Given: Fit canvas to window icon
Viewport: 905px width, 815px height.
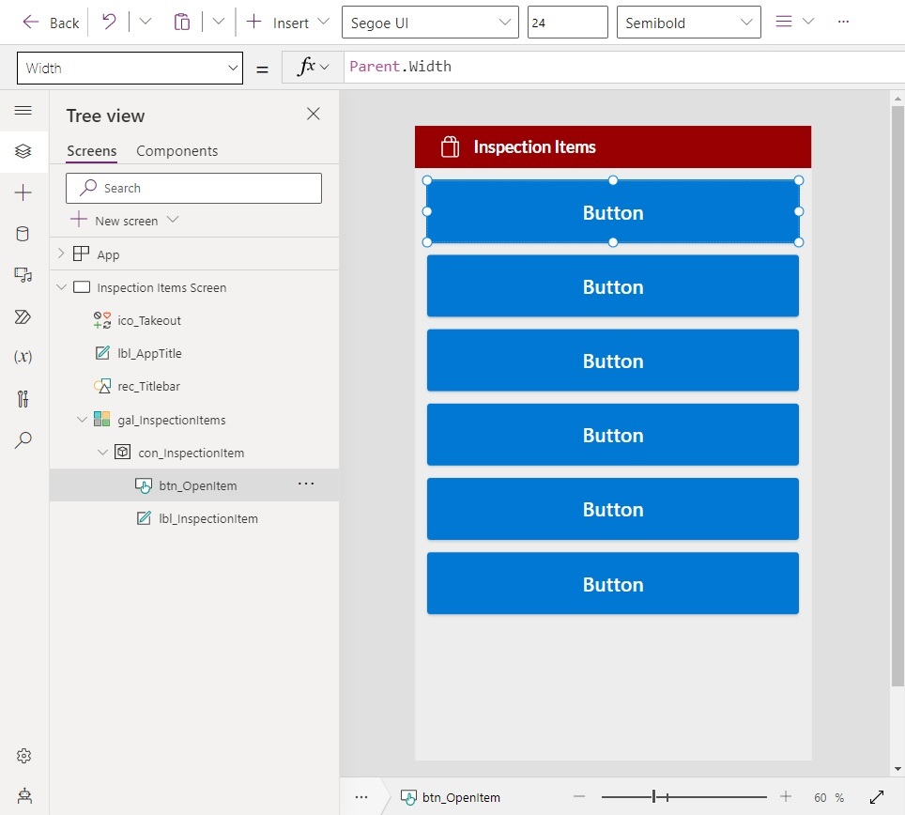Looking at the screenshot, I should (x=877, y=797).
